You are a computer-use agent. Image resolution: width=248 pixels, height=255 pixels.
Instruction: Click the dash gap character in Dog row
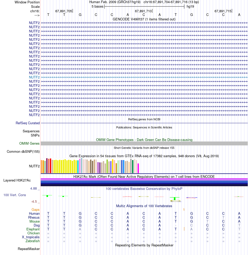click(x=176, y=225)
